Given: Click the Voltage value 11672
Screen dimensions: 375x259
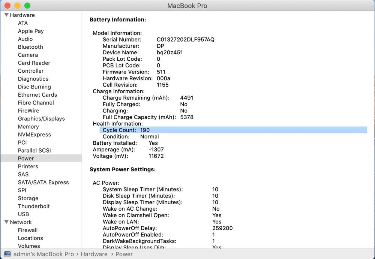Looking at the screenshot, I should click(x=156, y=156).
